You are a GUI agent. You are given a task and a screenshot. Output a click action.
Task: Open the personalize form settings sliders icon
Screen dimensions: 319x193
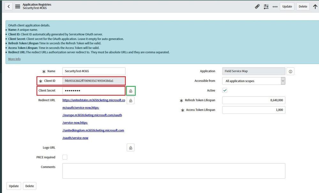click(266, 6)
